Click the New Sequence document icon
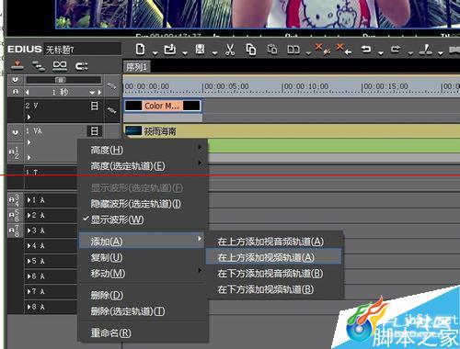Viewport: 460px width, 349px height. point(140,50)
